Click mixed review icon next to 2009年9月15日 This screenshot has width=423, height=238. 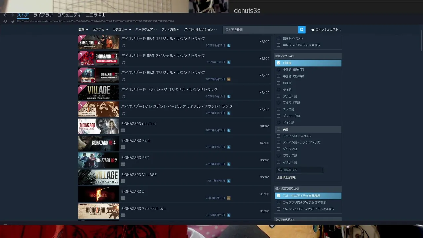pos(229,198)
